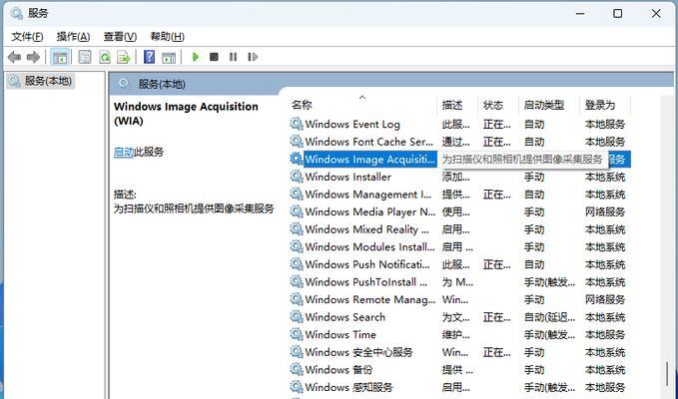
Task: Open the 帮助(H) menu
Action: 167,37
